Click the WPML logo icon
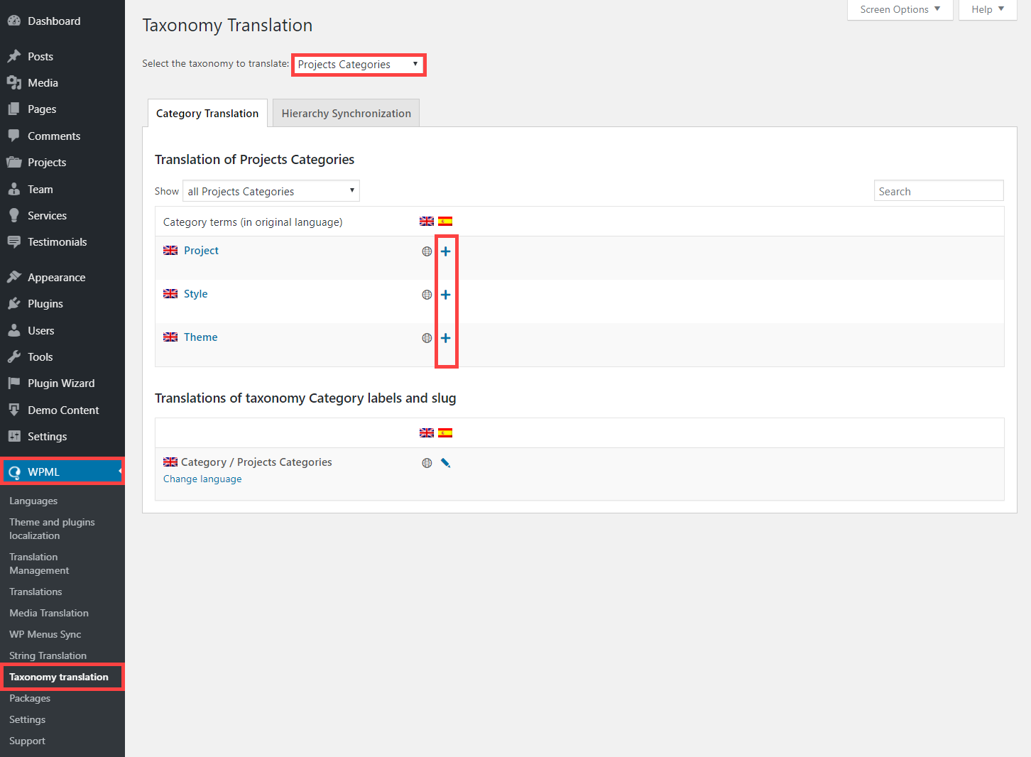The width and height of the screenshot is (1031, 757). click(x=14, y=472)
